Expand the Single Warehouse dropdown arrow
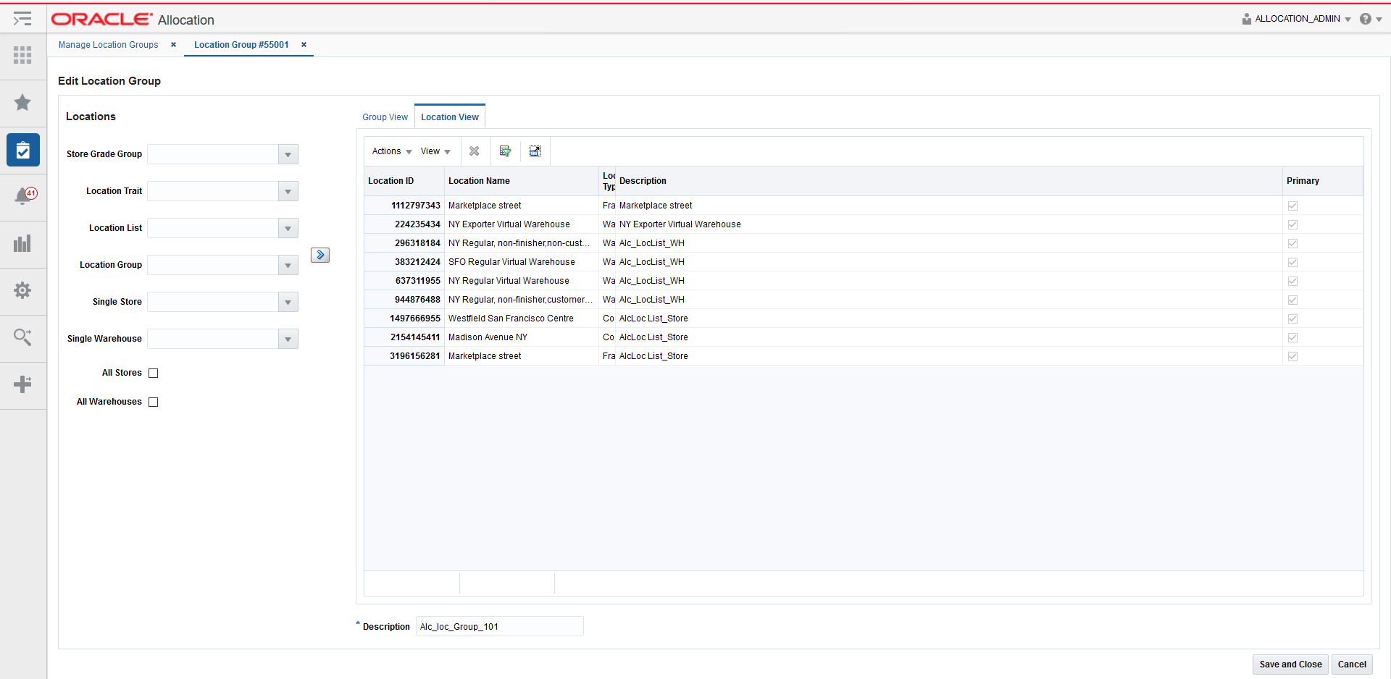 click(288, 339)
